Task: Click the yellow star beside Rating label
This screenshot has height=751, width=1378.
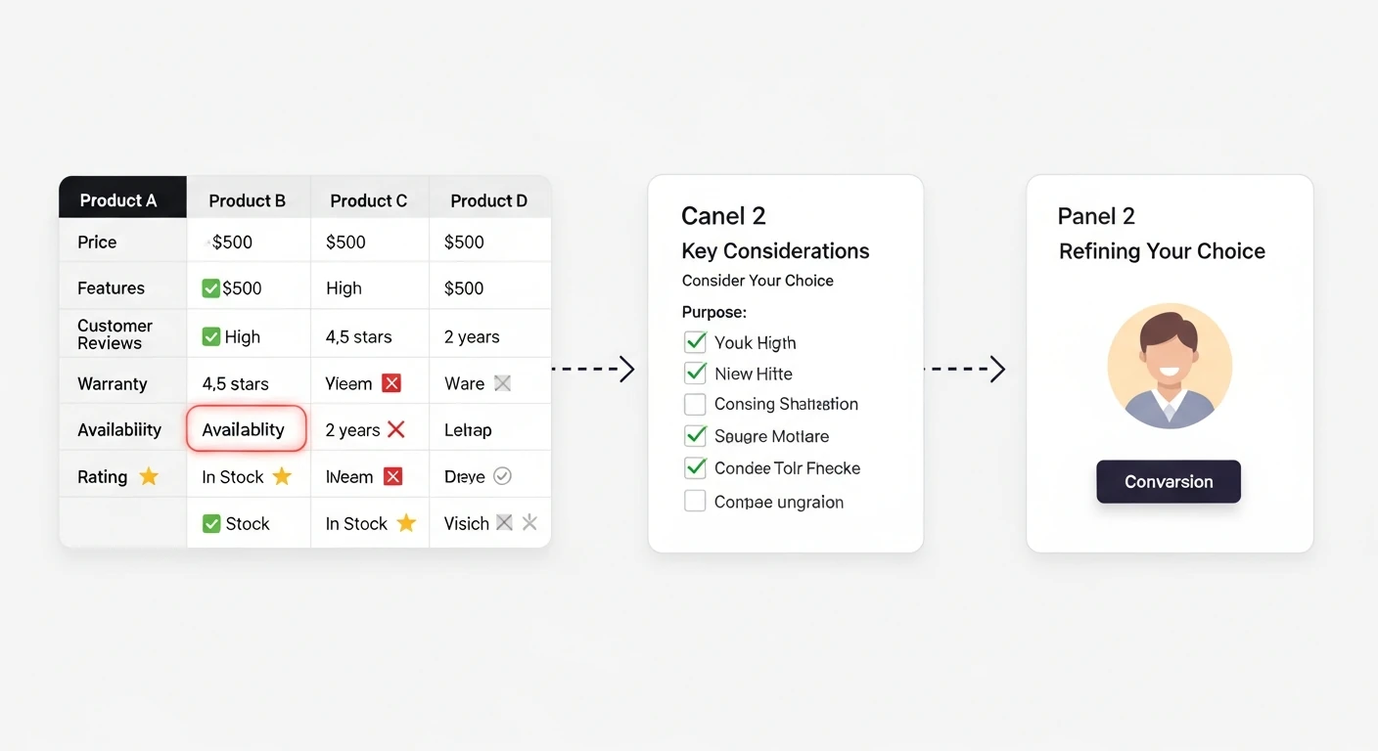Action: (149, 476)
